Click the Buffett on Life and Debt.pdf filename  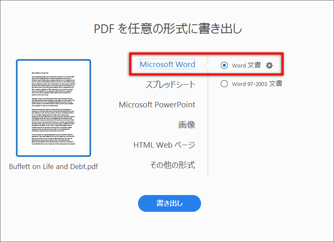click(53, 167)
